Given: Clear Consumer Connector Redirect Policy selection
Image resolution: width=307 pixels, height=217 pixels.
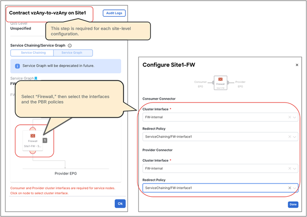Looking at the screenshot, I should [290, 137].
